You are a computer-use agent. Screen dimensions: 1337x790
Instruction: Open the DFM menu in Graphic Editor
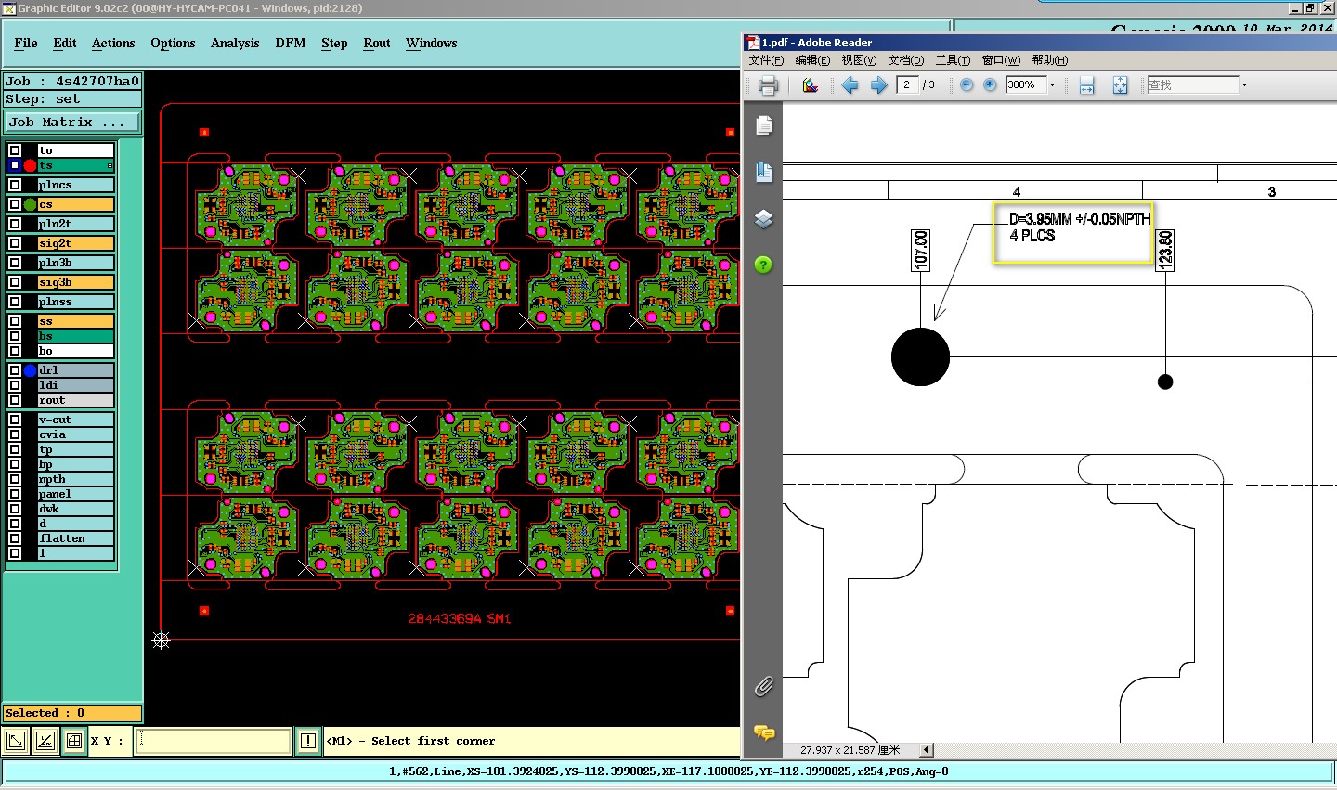291,43
